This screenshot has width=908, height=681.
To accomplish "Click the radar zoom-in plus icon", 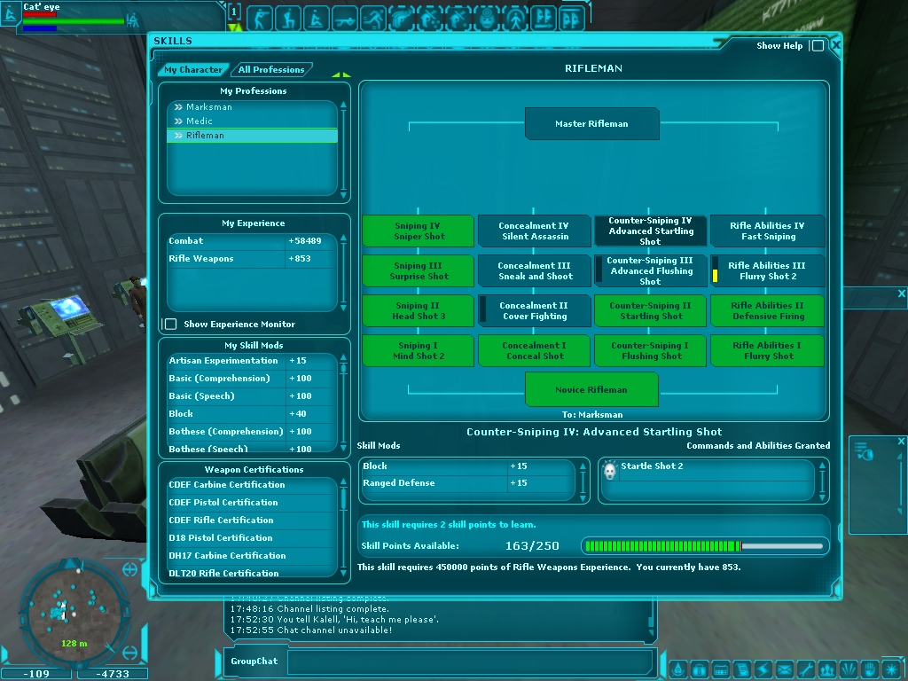I will click(x=130, y=568).
